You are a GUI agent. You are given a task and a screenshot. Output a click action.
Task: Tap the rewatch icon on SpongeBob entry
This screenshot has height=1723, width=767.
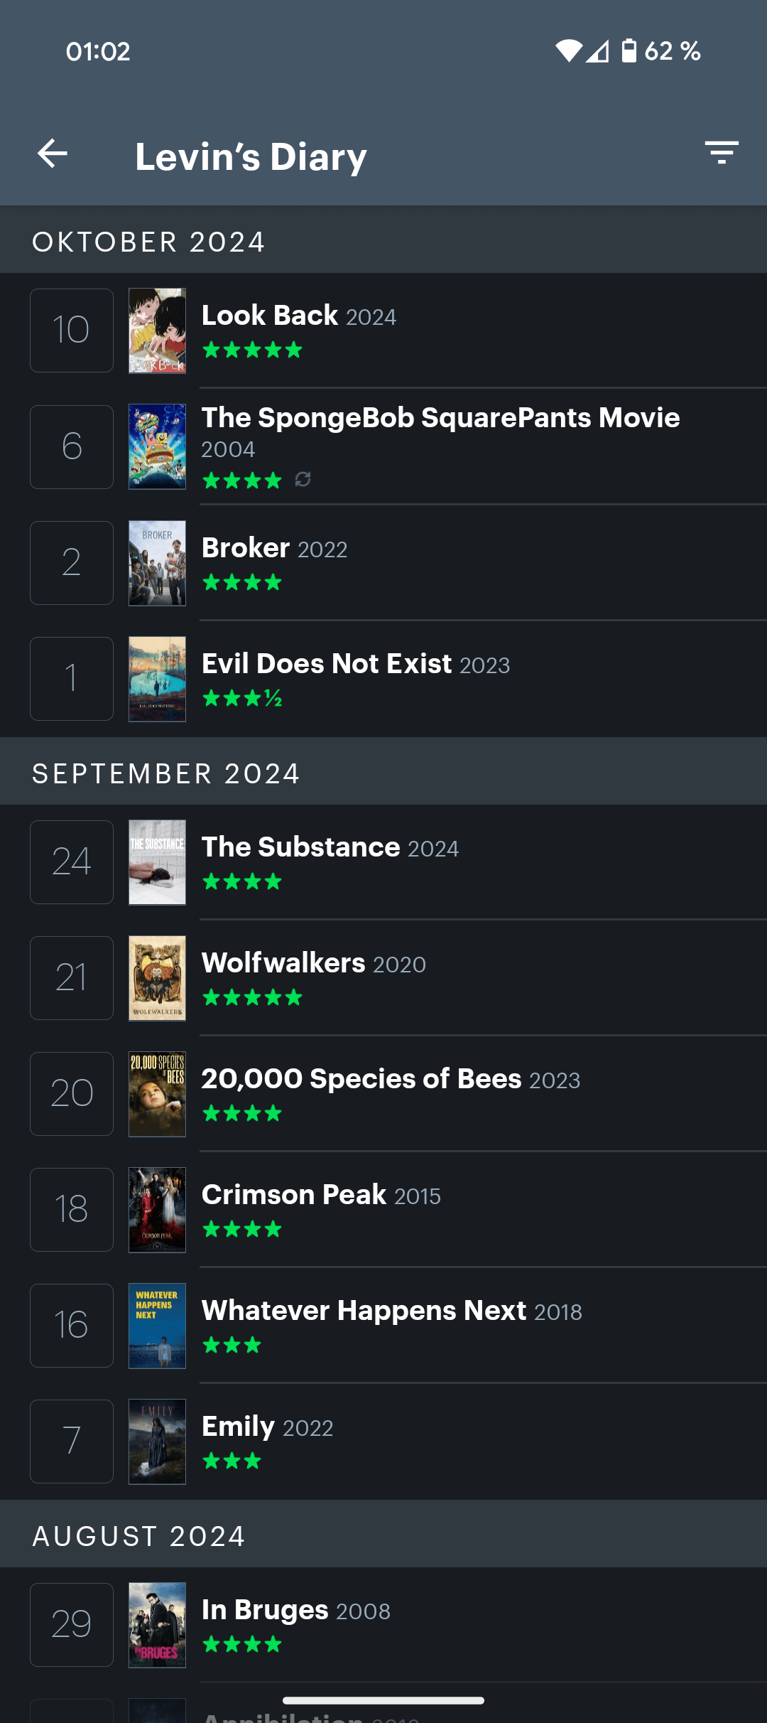click(303, 480)
